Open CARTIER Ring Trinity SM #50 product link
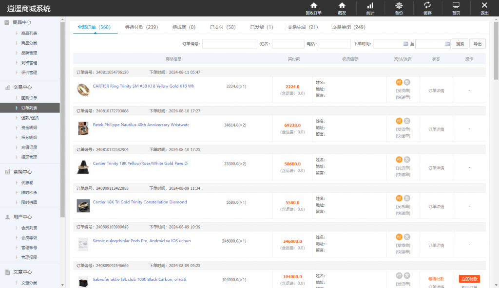 (x=144, y=86)
